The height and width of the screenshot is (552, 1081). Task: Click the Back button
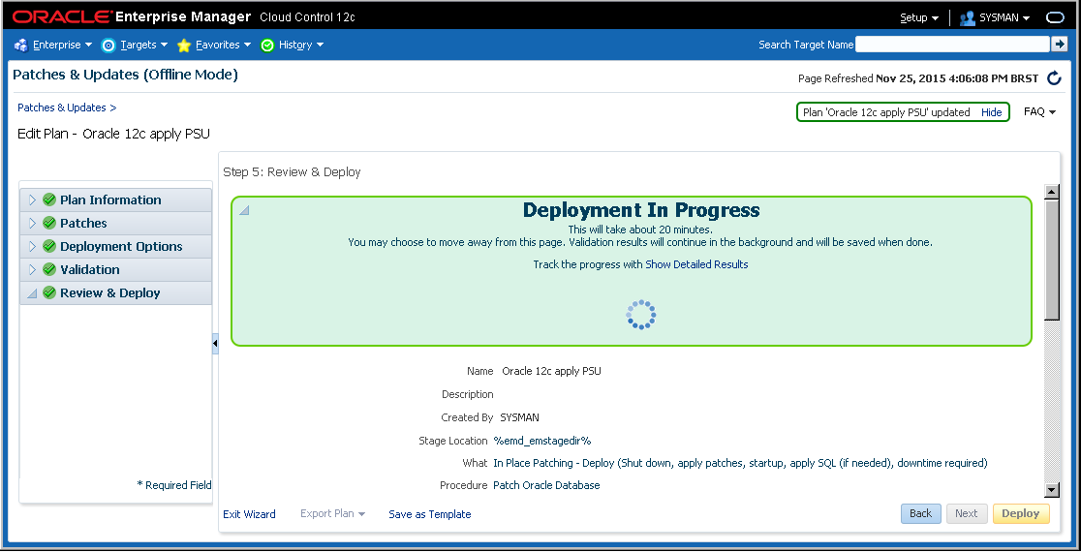coord(920,513)
